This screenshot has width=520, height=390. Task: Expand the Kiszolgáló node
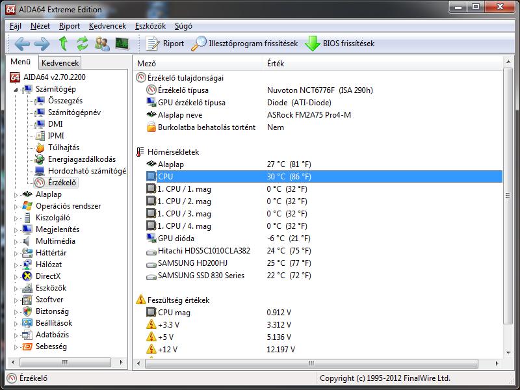16,218
